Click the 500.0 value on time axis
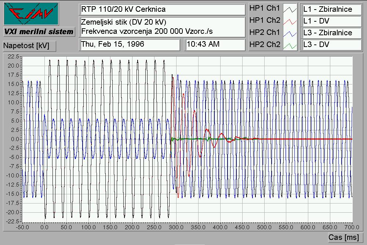 click(x=264, y=227)
